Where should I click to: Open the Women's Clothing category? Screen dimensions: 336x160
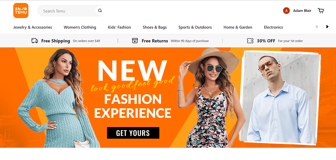80,27
